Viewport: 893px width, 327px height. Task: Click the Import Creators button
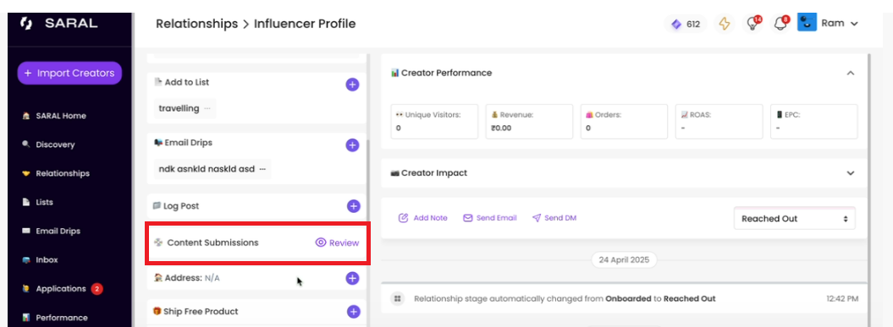[69, 73]
